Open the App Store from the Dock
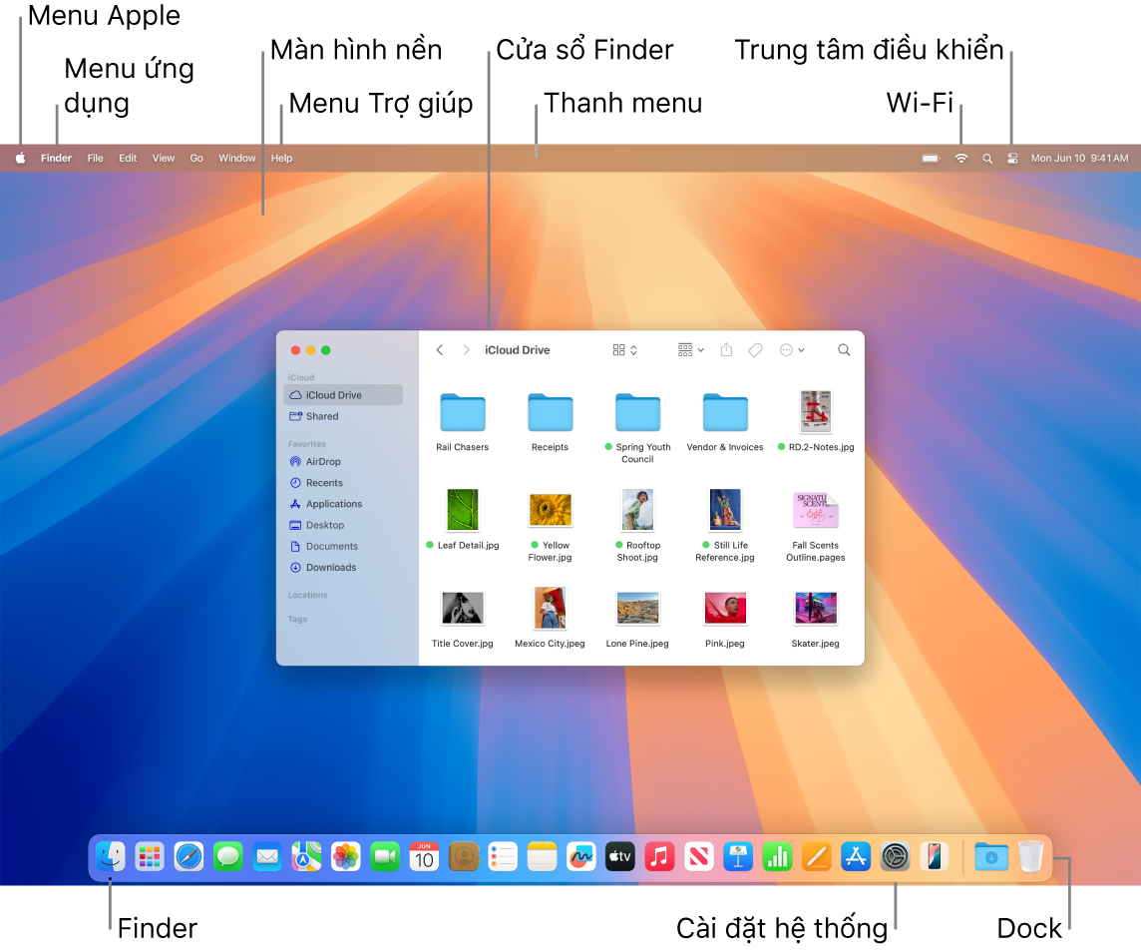The height and width of the screenshot is (950, 1141). pyautogui.click(x=856, y=856)
